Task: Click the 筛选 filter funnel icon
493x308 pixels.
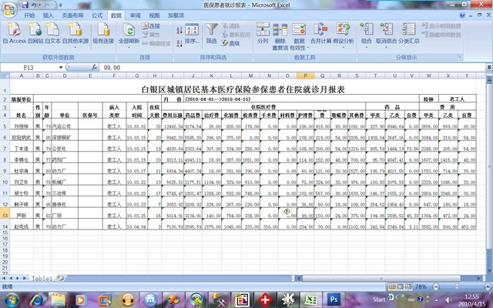Action: coord(211,32)
